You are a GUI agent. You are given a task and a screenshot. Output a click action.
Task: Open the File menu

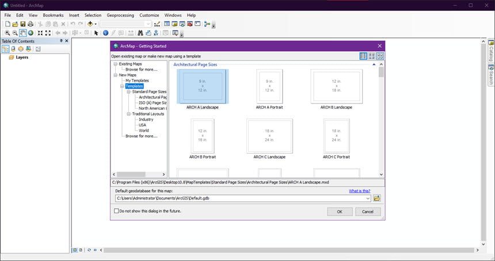point(7,15)
